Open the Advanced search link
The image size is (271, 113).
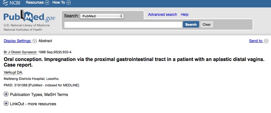pos(162,15)
